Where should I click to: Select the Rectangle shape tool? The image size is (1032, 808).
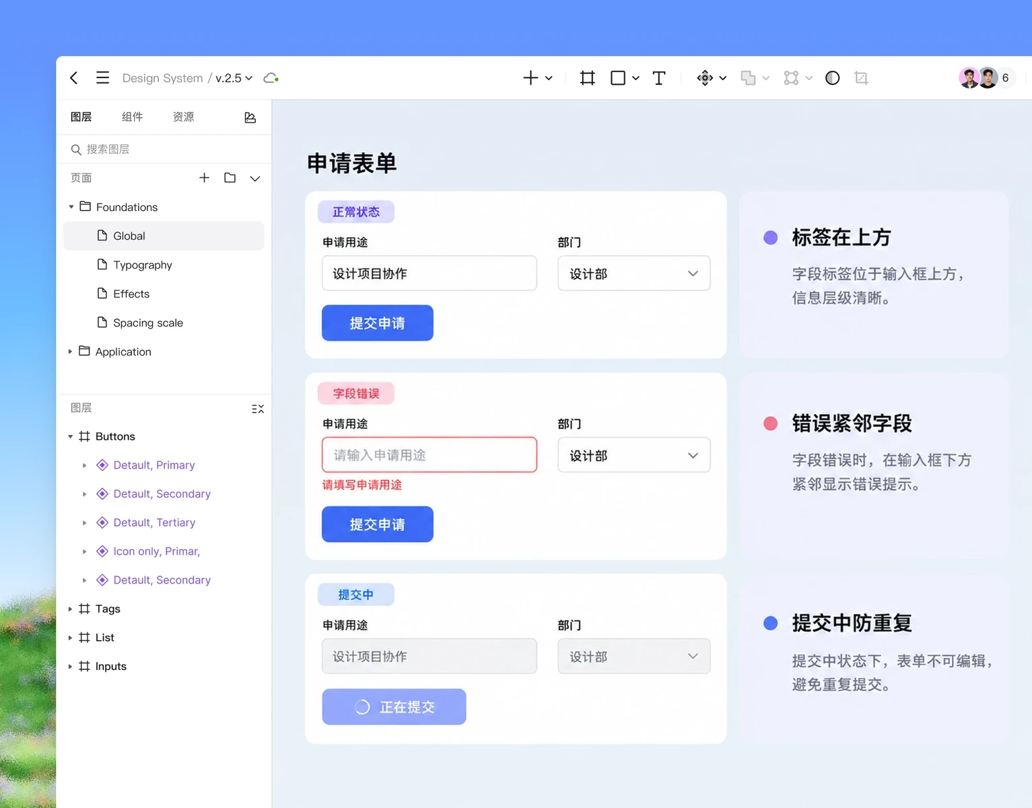click(618, 78)
